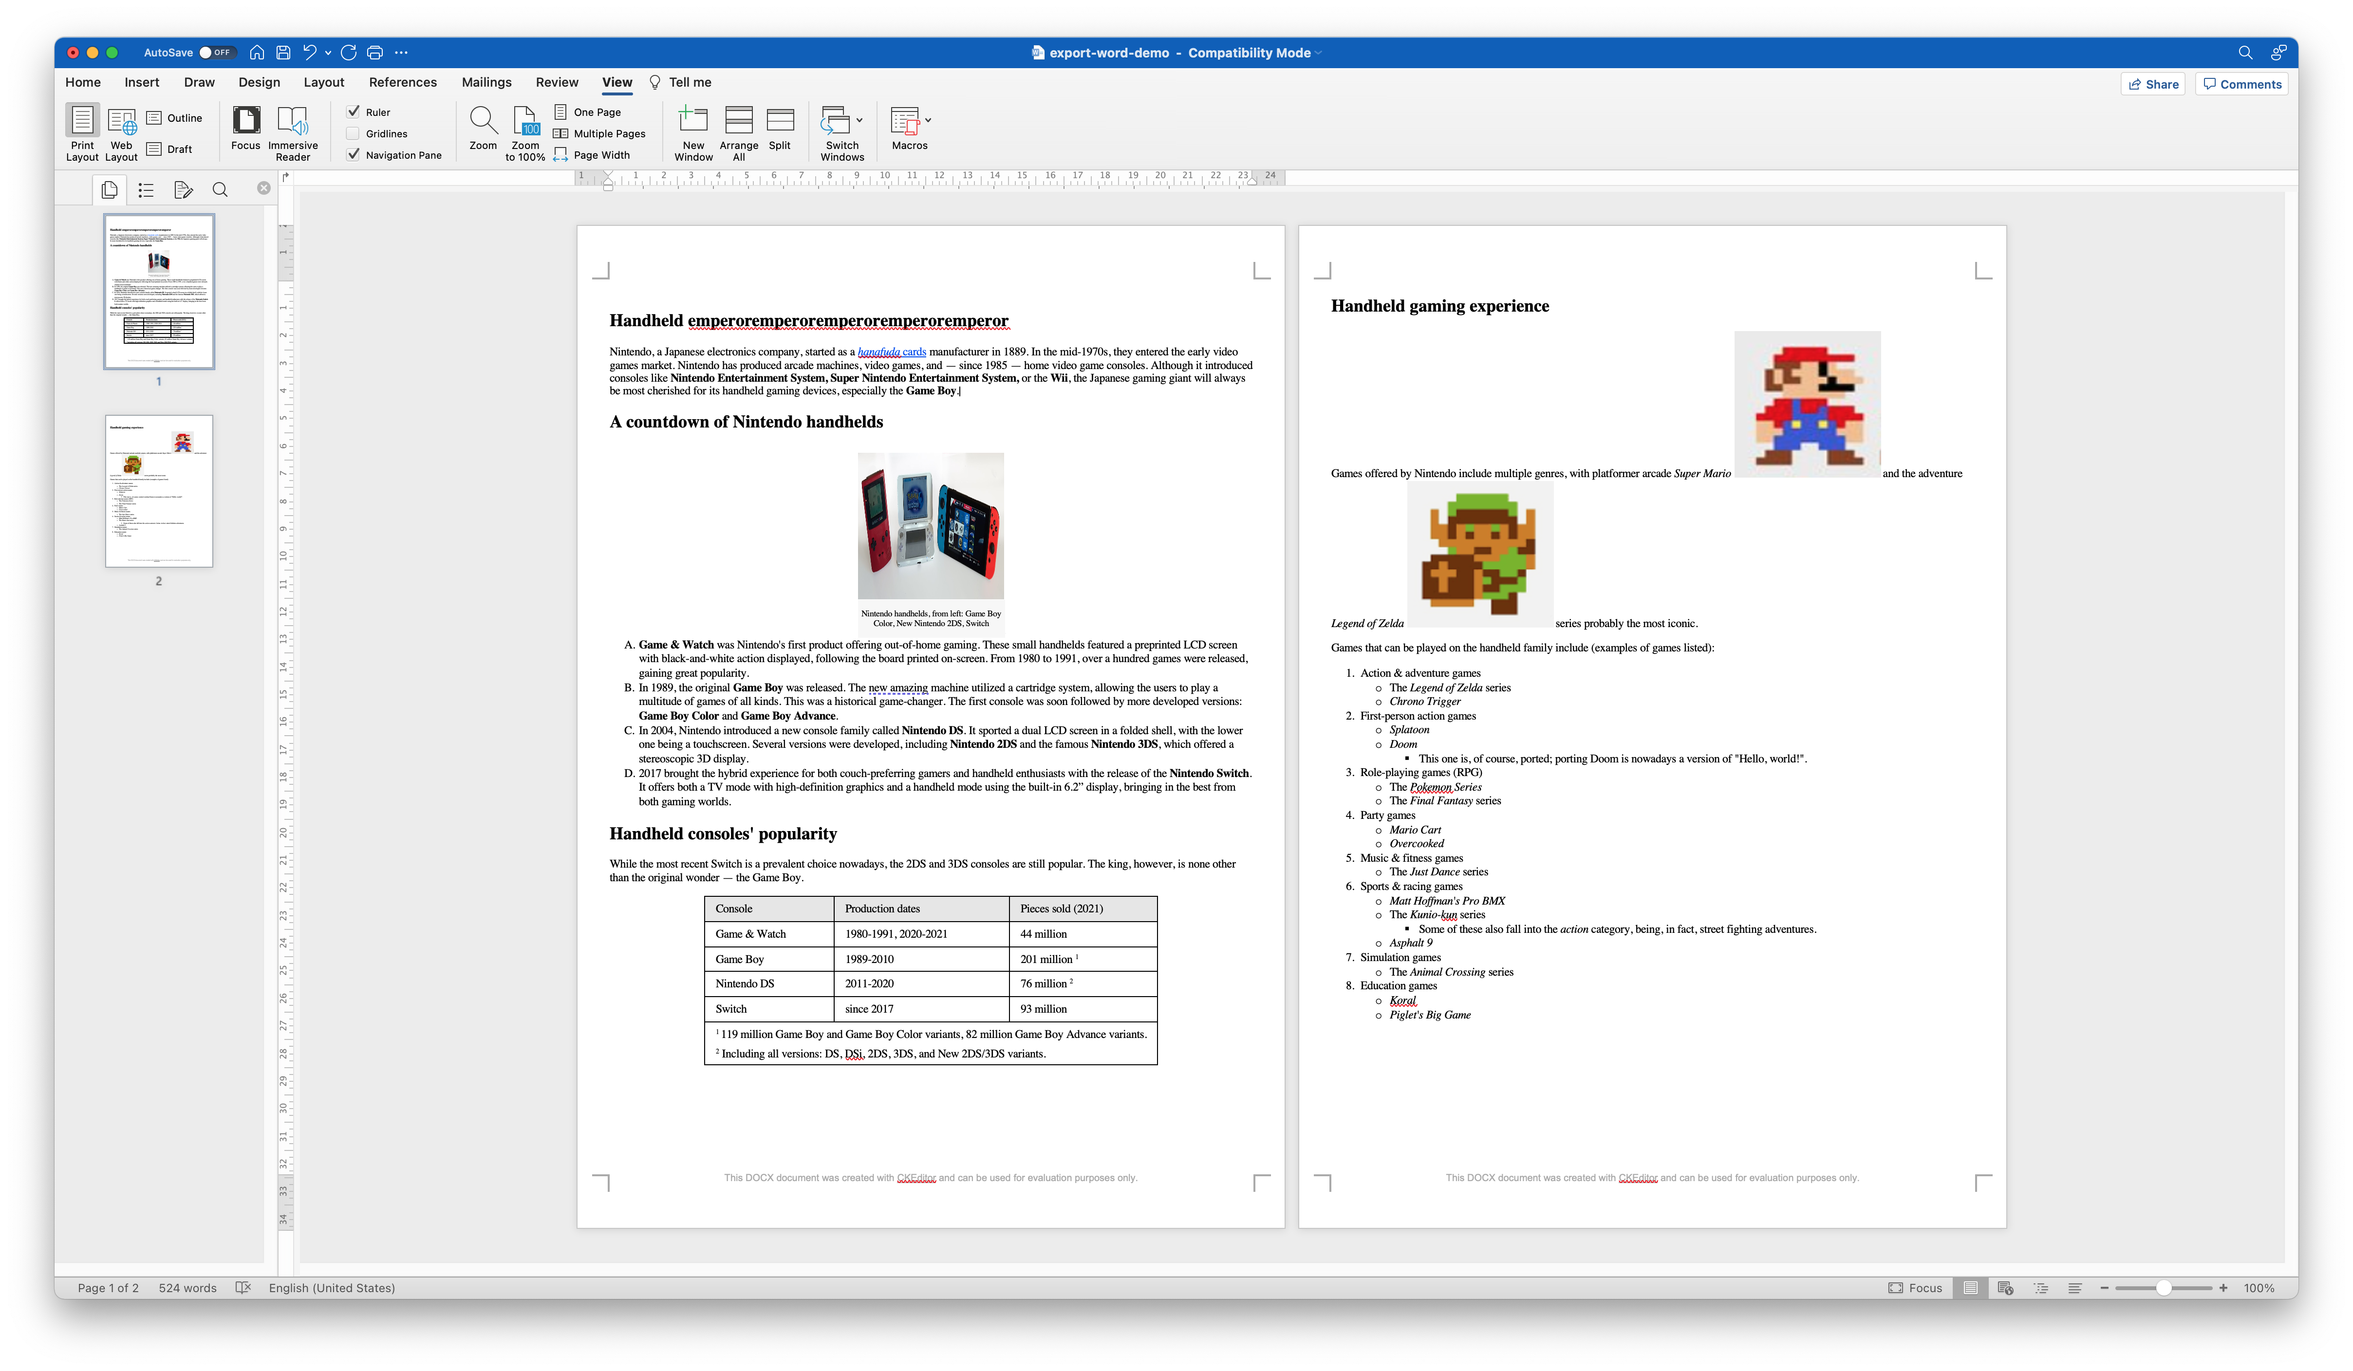Click Tell me search

(x=680, y=82)
